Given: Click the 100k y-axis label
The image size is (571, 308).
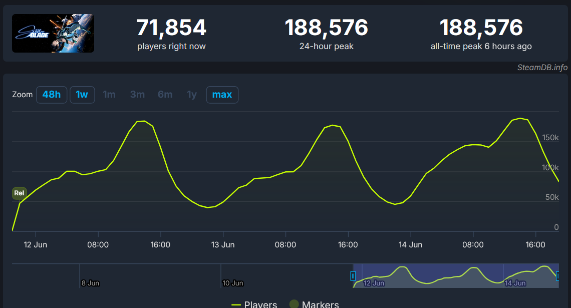Looking at the screenshot, I should 550,167.
